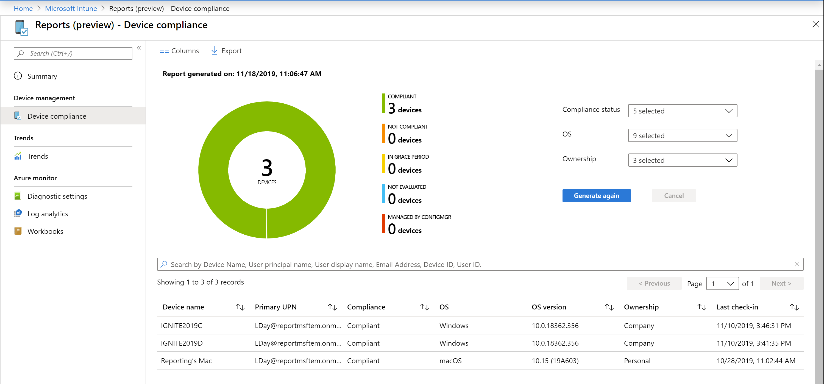Viewport: 824px width, 384px height.
Task: Select the Trends menu item
Action: 37,156
